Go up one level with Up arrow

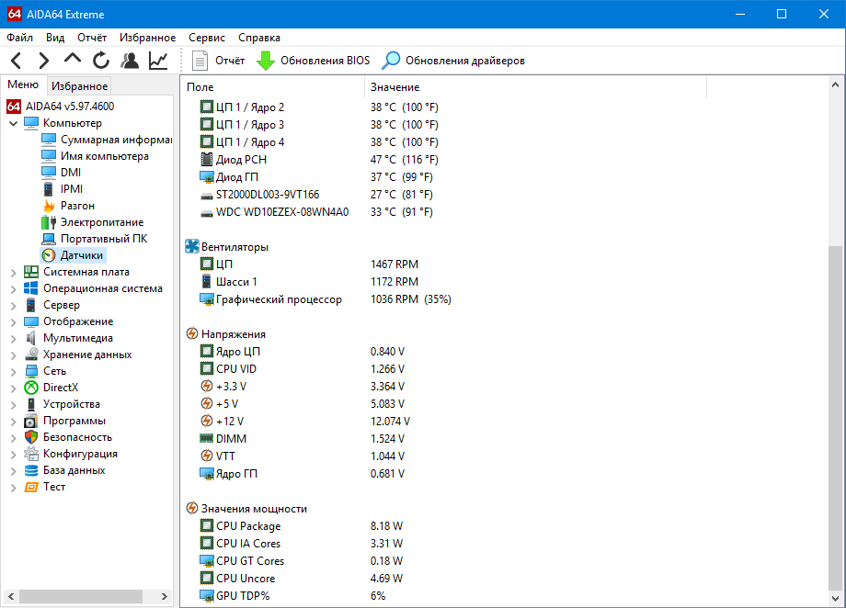73,61
